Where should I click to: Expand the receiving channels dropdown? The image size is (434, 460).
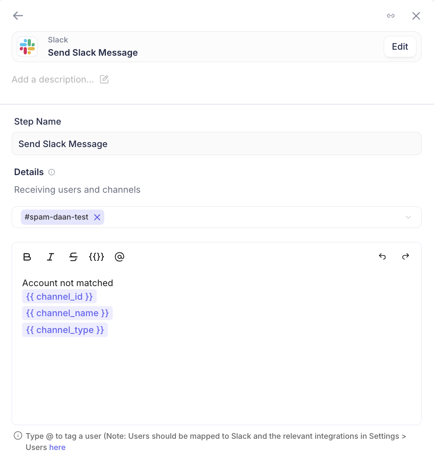tap(408, 217)
